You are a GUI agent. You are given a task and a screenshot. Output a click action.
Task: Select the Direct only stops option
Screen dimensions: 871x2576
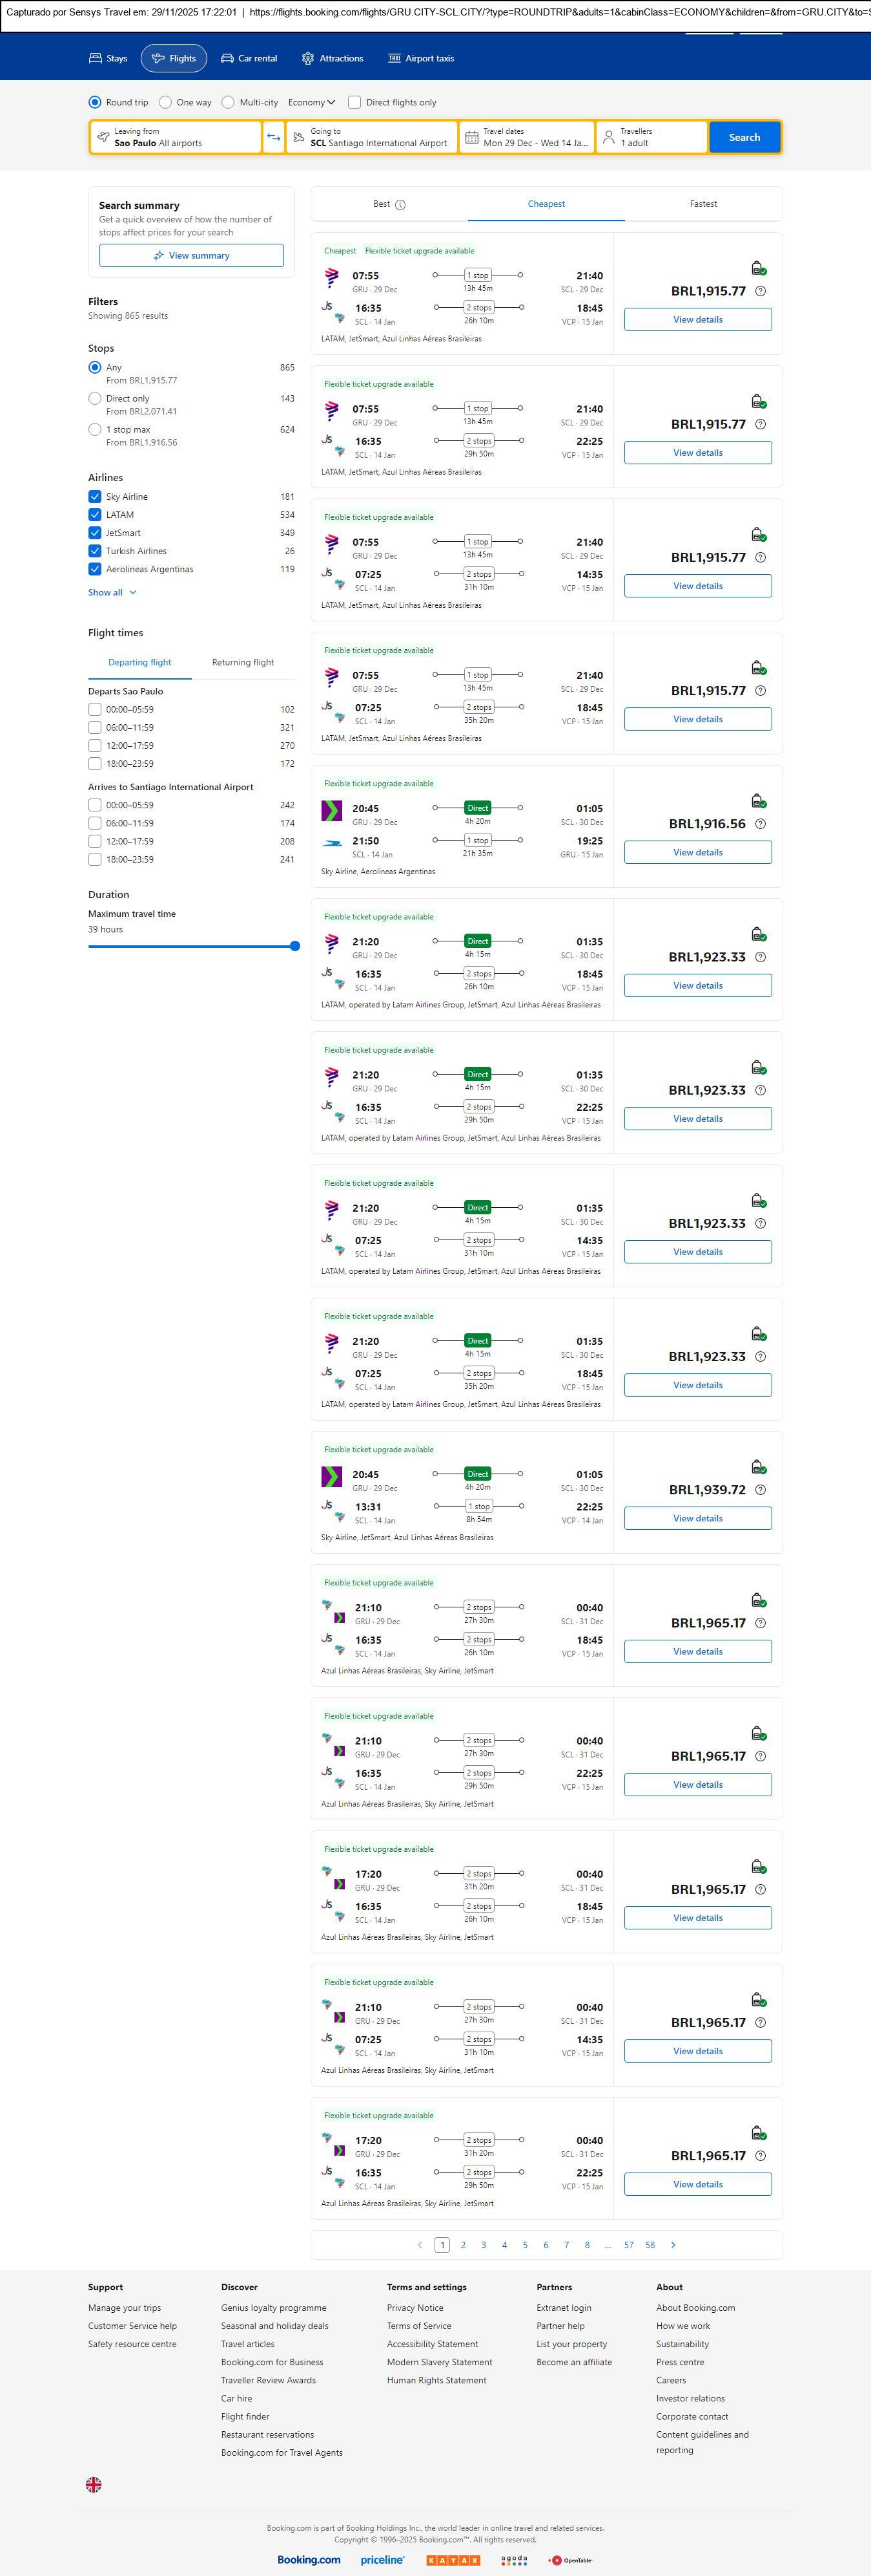coord(95,398)
